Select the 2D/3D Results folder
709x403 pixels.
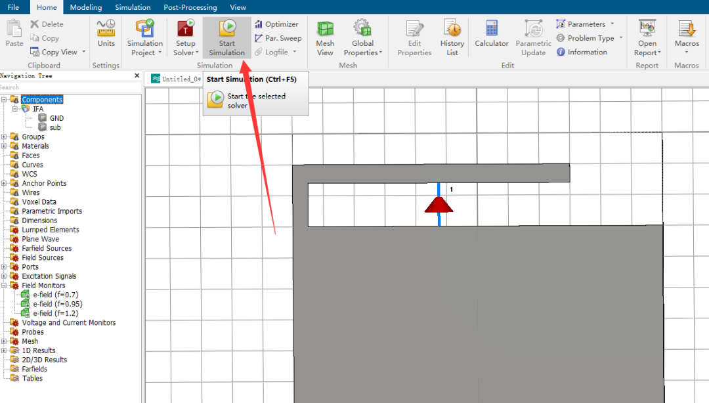[45, 360]
